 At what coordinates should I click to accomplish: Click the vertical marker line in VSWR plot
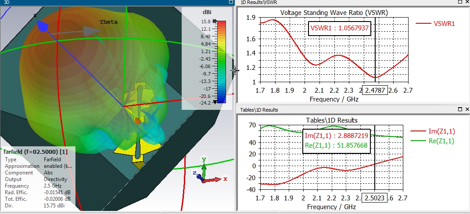tap(375, 50)
